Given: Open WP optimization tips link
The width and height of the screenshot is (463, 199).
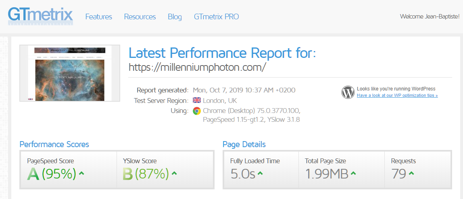Looking at the screenshot, I should 397,95.
